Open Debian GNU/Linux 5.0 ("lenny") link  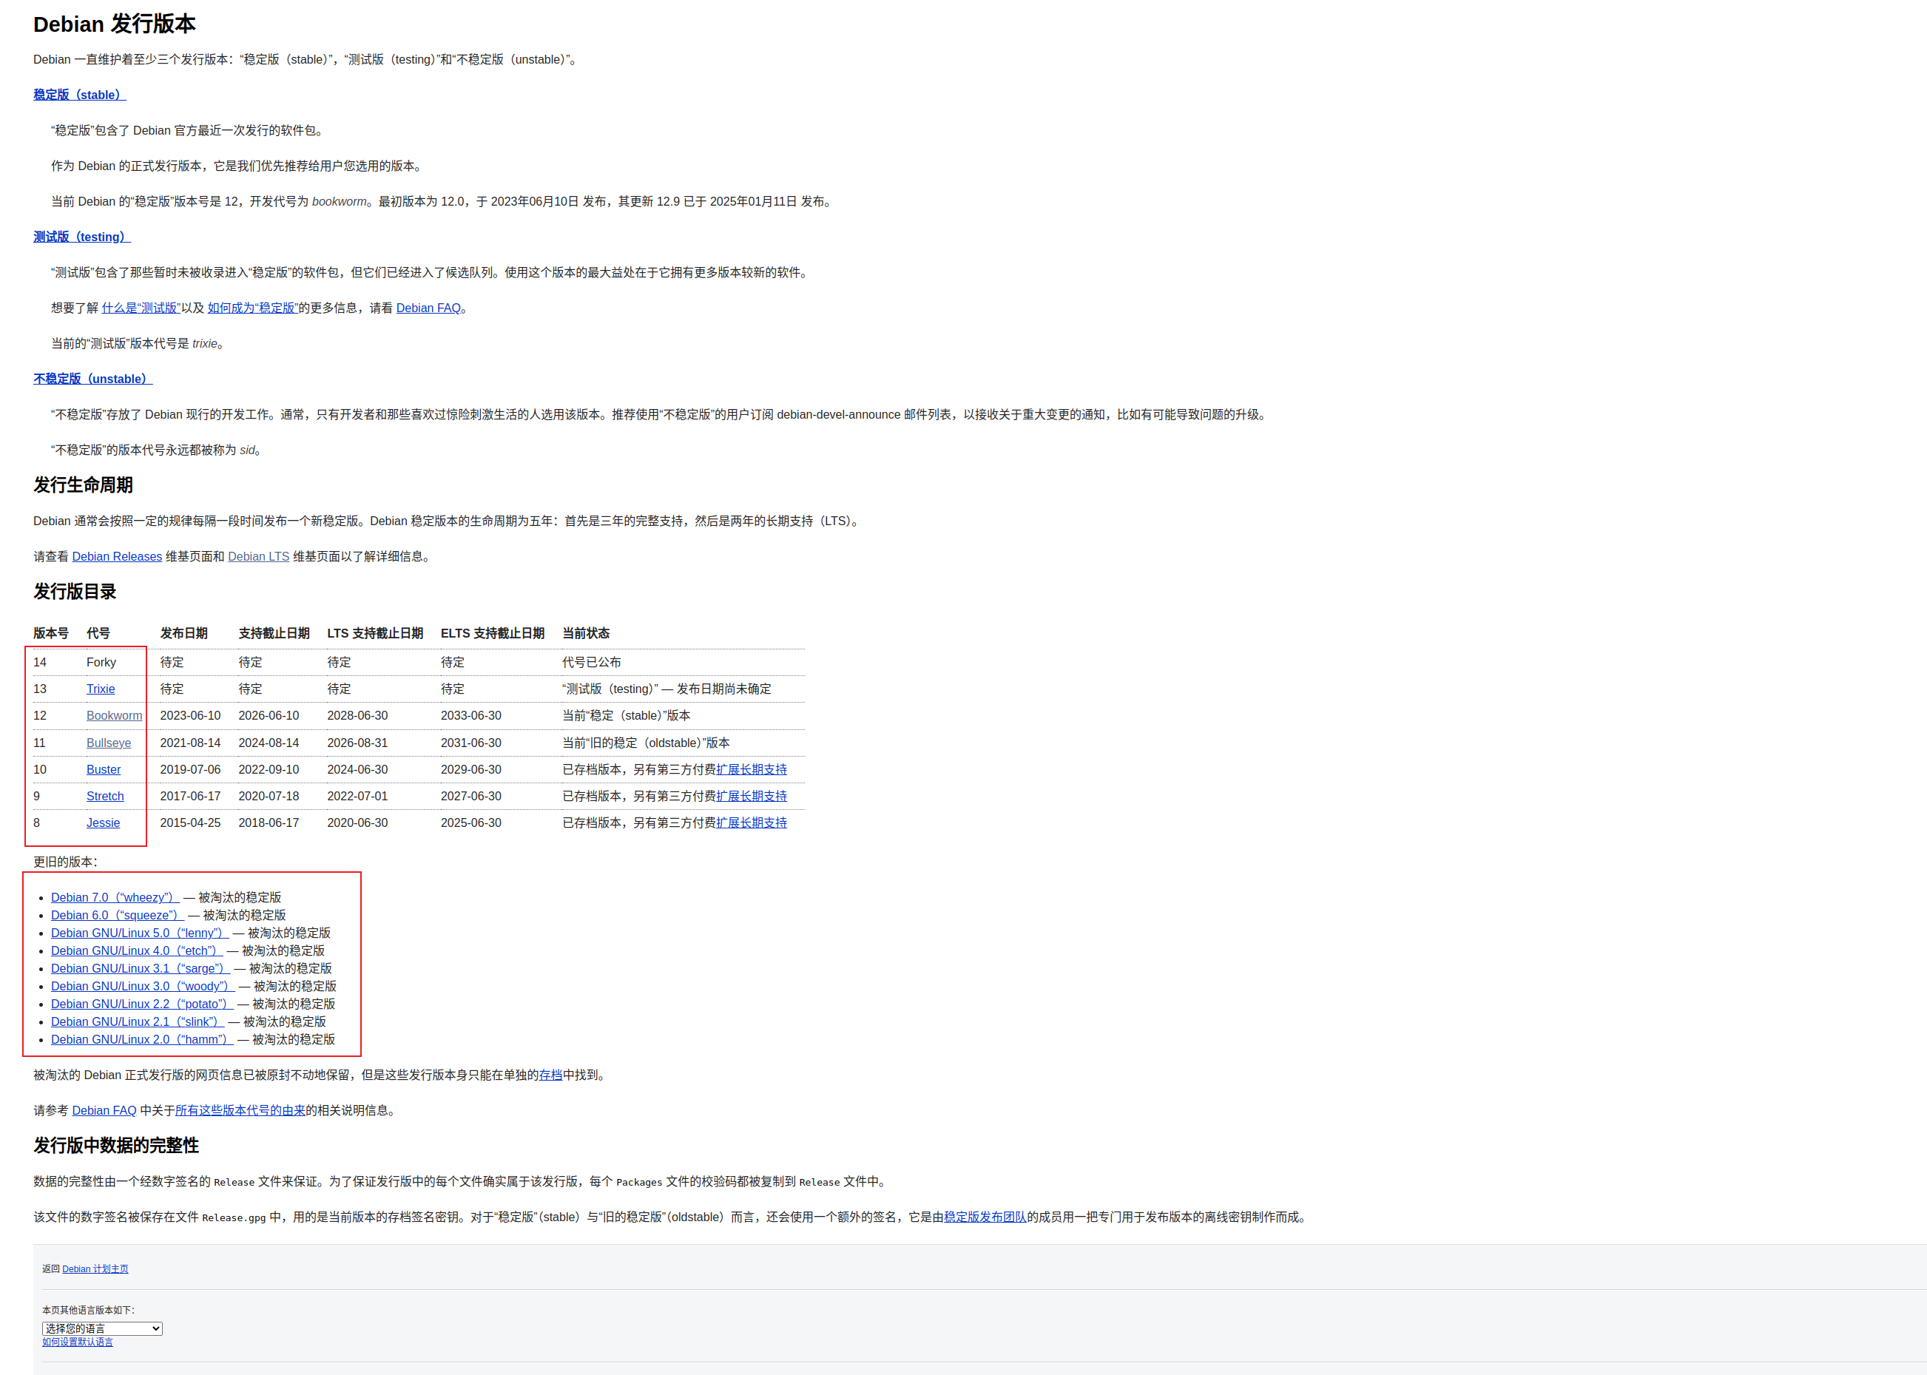pyautogui.click(x=140, y=933)
